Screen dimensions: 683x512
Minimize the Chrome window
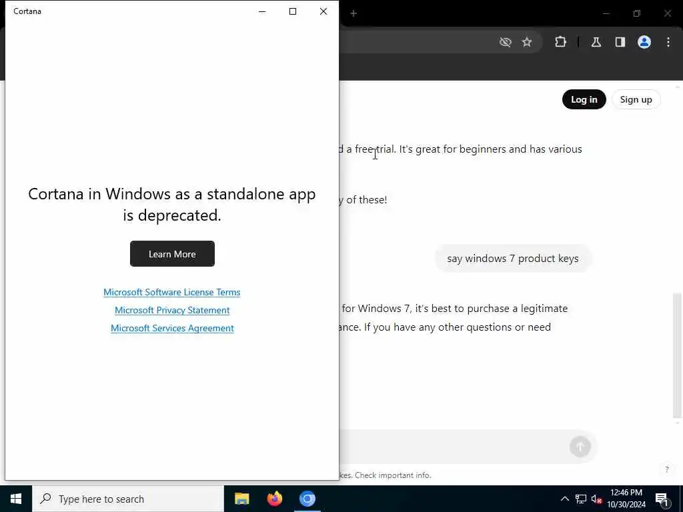click(606, 13)
